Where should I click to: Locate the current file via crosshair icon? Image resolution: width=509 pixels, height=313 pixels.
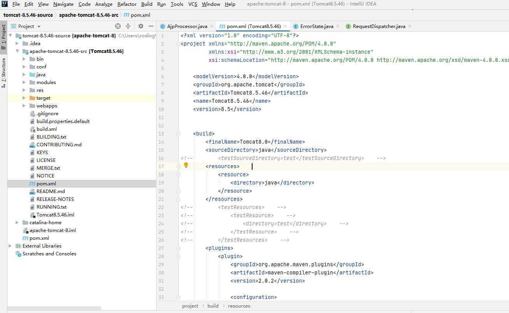pyautogui.click(x=118, y=26)
